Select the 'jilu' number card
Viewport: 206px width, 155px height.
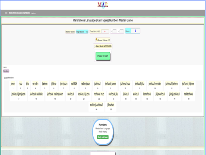click(27, 85)
